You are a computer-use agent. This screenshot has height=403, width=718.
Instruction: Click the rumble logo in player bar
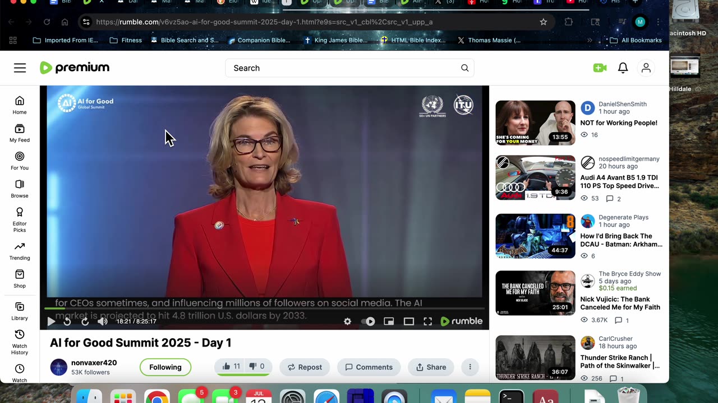pyautogui.click(x=461, y=321)
